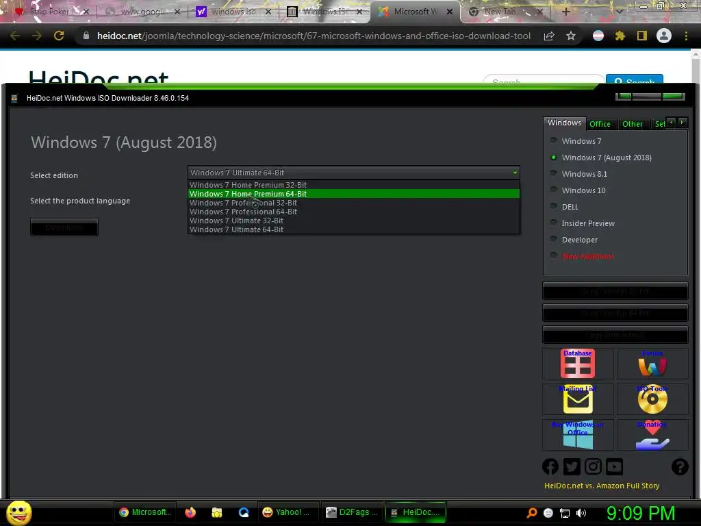The height and width of the screenshot is (526, 701).
Task: Open a new Chrome tab with plus
Action: 565,12
